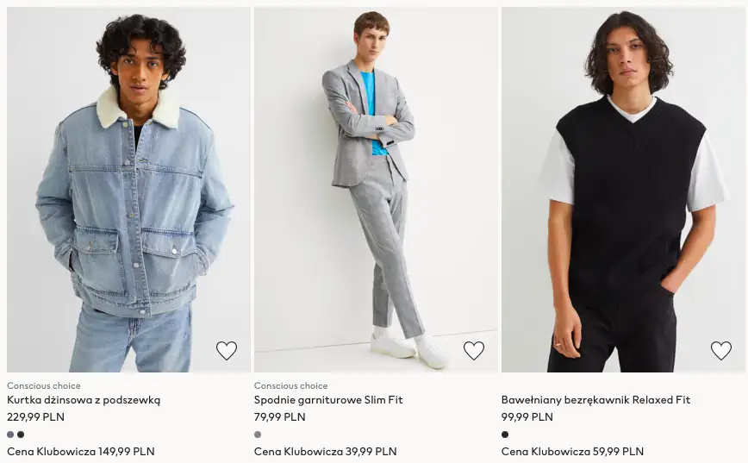Click 'Cena Klubowicza 59,99 PLN' member price

click(572, 451)
